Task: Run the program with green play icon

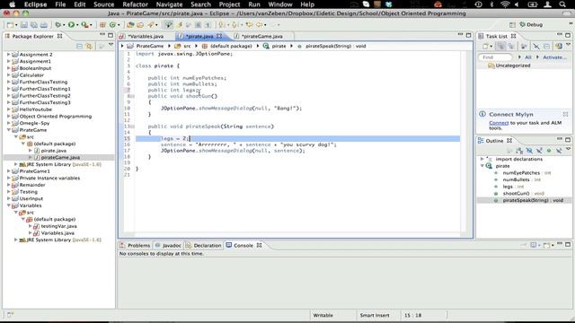Action: [x=71, y=25]
